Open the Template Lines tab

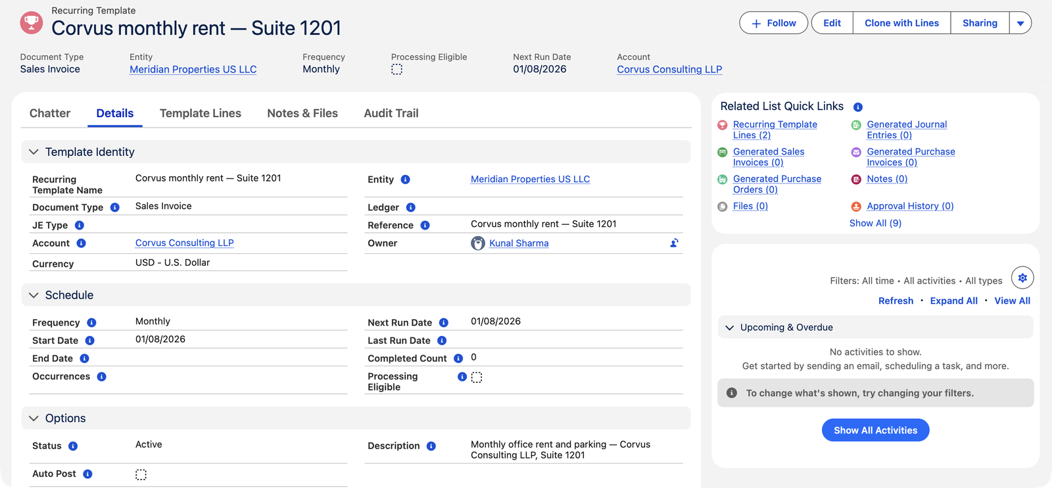click(x=201, y=113)
